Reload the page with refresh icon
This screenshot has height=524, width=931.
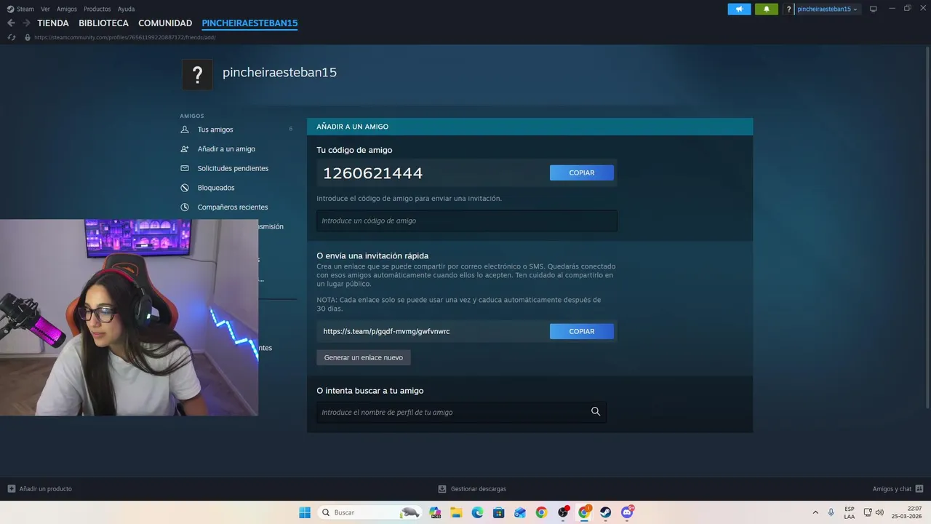click(x=11, y=37)
